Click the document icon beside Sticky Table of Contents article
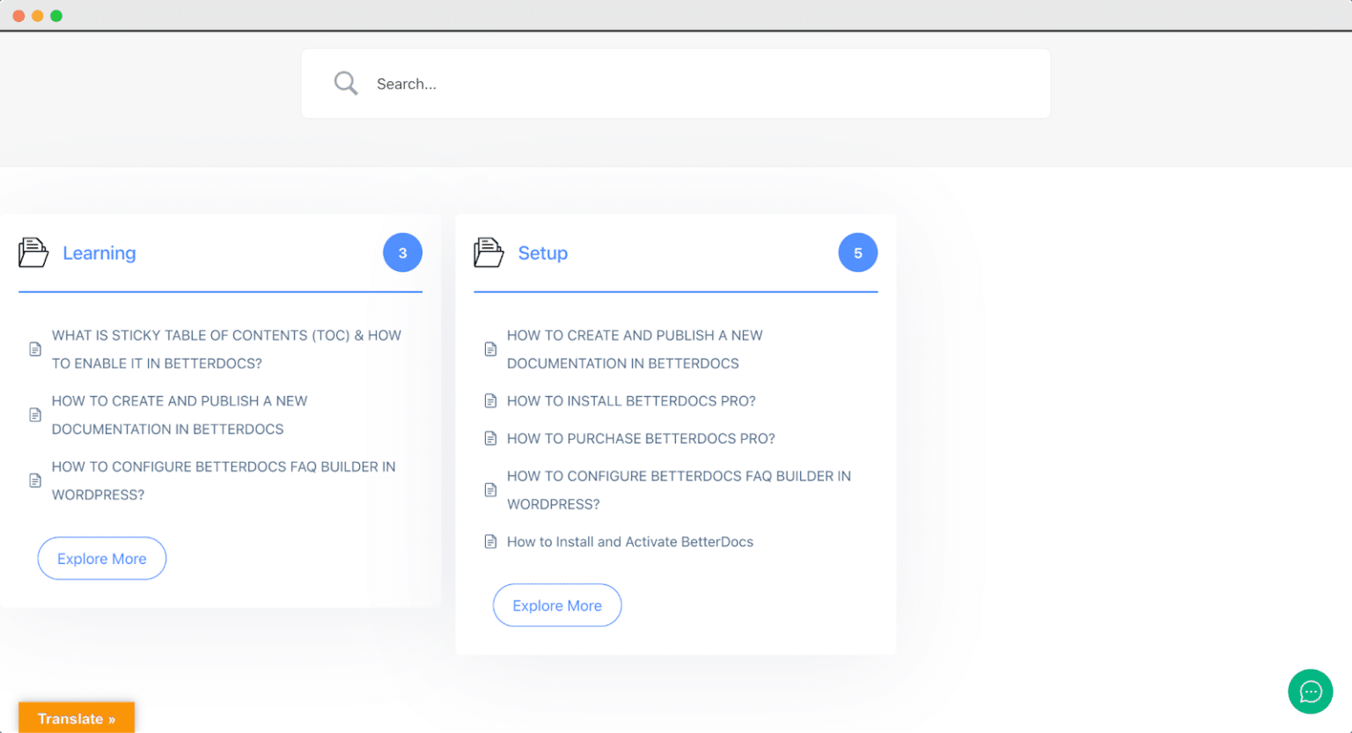 pos(35,348)
